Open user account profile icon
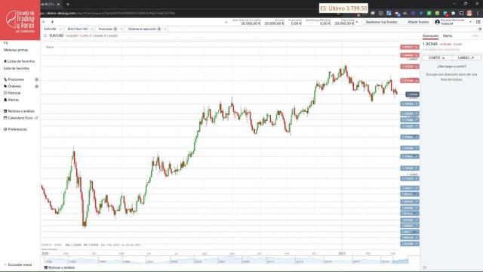The height and width of the screenshot is (272, 483). (437, 22)
